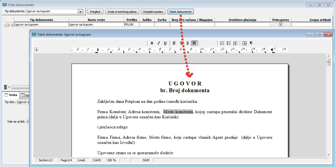Apply multilevel numbered list

pos(235,43)
